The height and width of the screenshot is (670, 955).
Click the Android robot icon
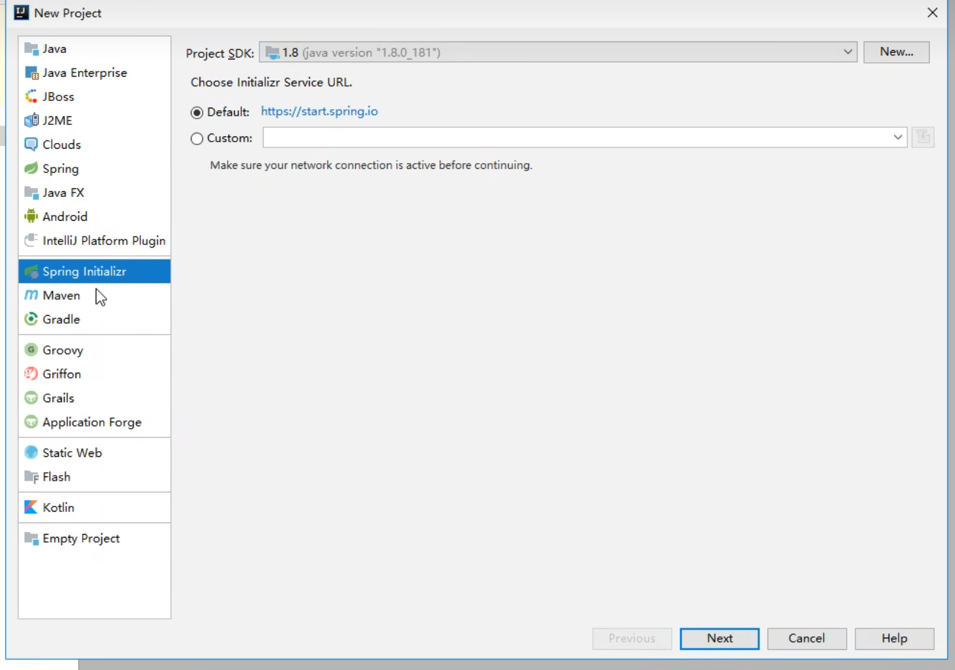pyautogui.click(x=31, y=217)
